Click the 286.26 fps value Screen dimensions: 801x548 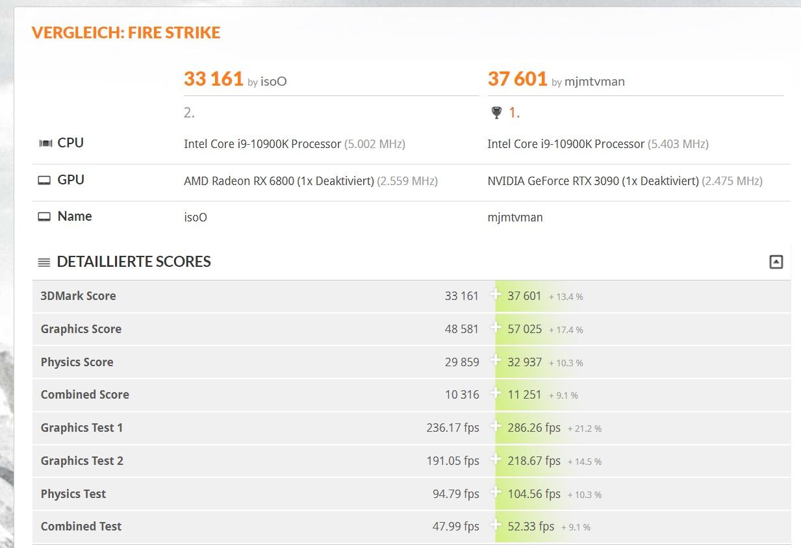[534, 428]
